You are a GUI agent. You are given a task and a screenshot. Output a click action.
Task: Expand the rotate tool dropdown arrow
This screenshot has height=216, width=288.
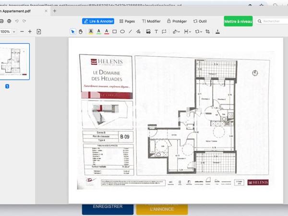[202, 32]
